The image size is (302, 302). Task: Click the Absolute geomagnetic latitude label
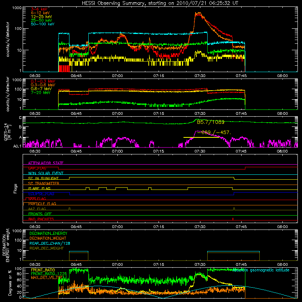[x=261, y=270]
